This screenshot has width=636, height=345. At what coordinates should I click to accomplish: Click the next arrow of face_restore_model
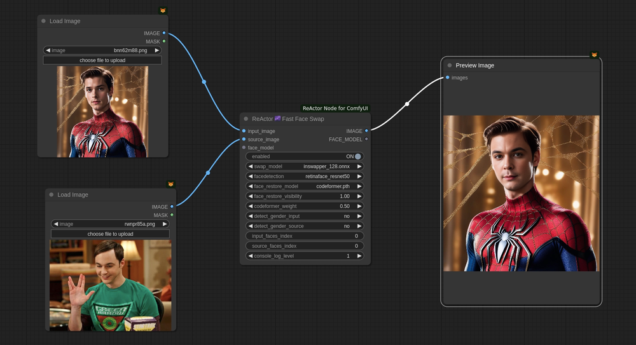tap(359, 186)
